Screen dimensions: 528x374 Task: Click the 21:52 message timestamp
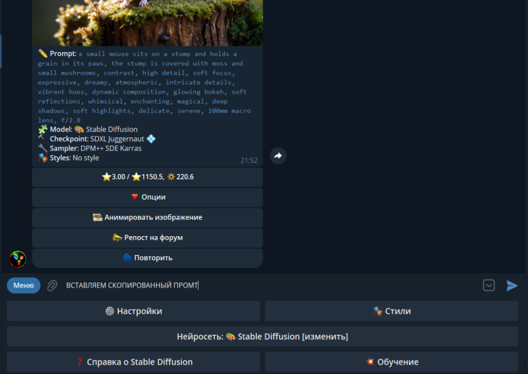coord(249,161)
